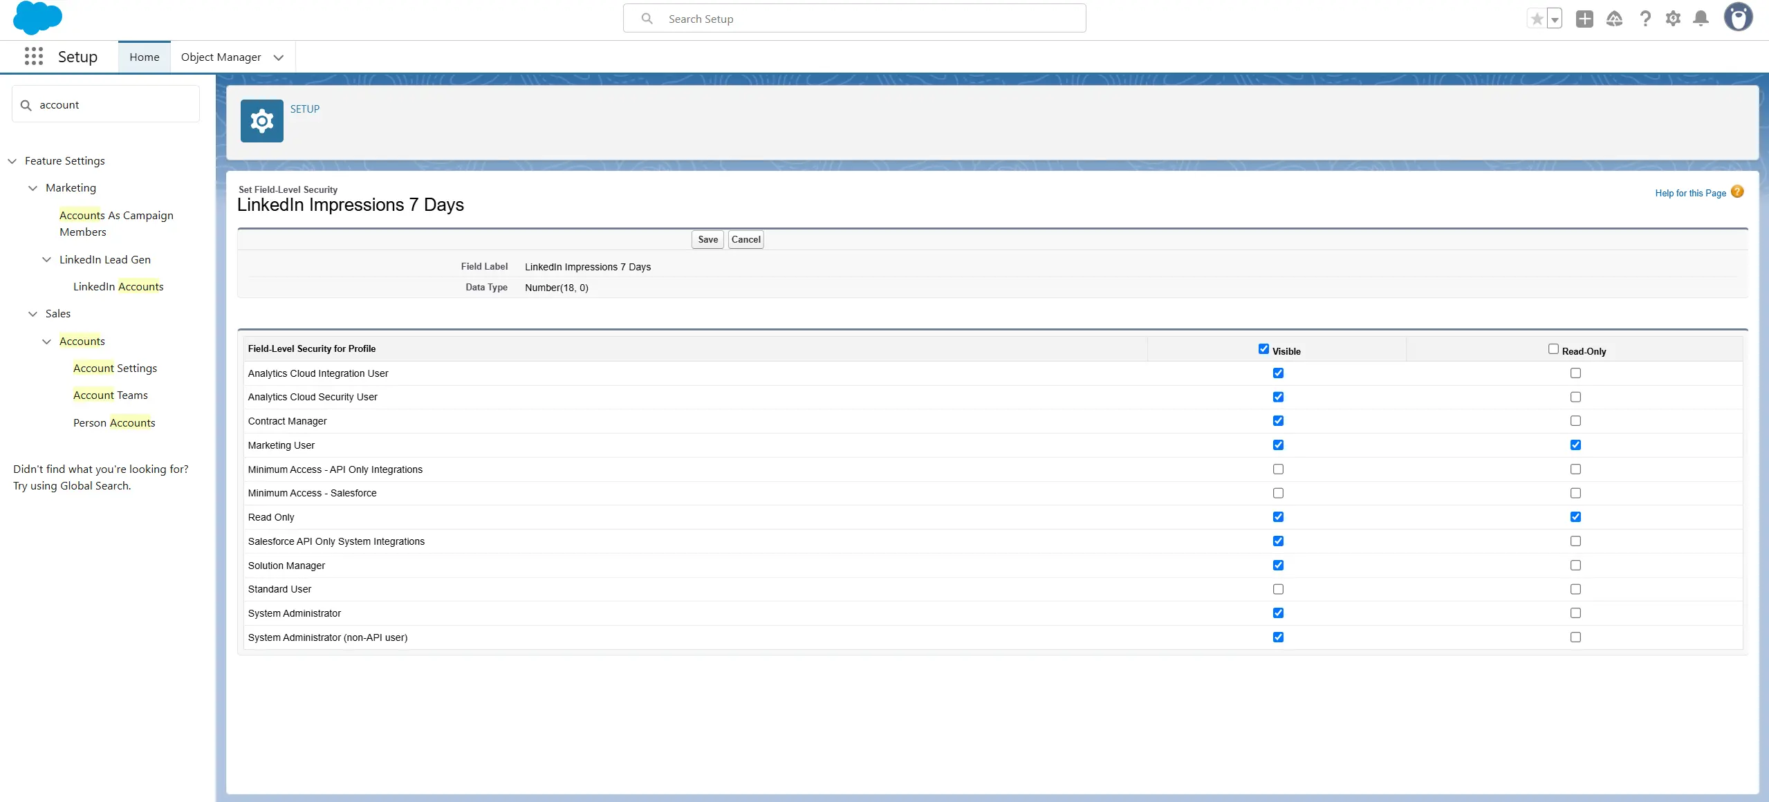Click the Search Setup input field
The height and width of the screenshot is (802, 1769).
(x=854, y=19)
